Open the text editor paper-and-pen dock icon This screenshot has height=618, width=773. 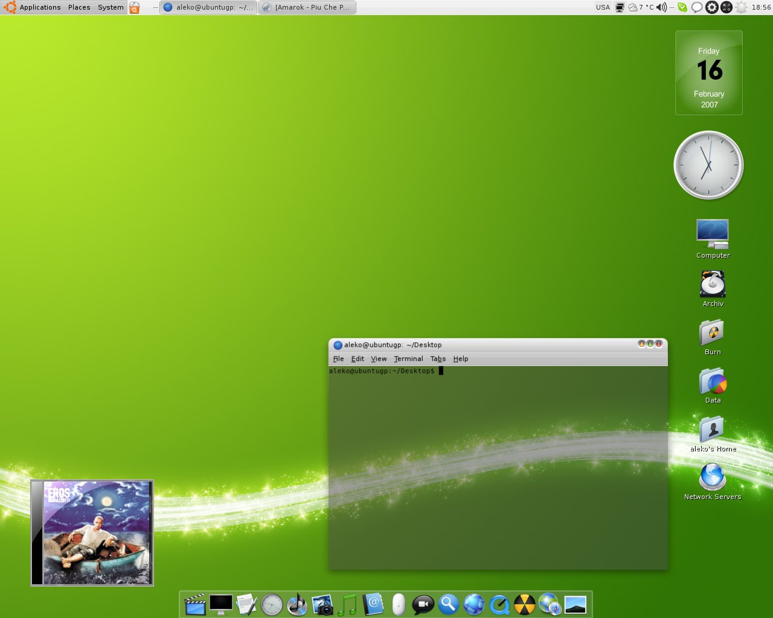[x=246, y=605]
